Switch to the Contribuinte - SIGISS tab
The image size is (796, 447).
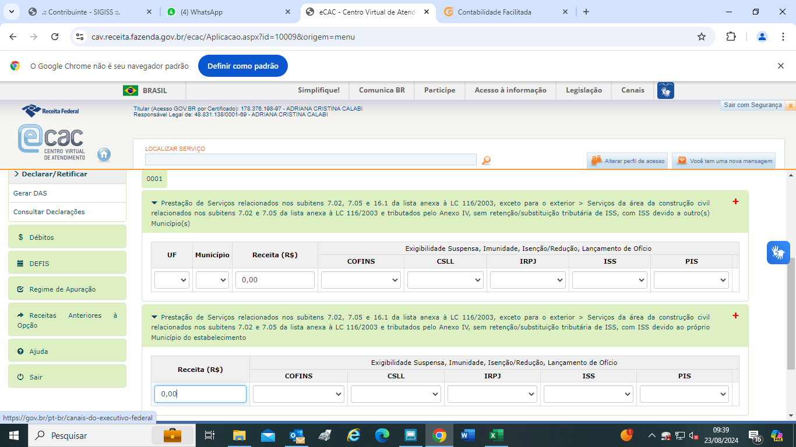pos(89,12)
